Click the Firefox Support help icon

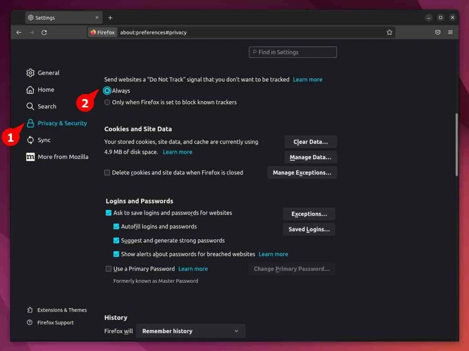click(x=30, y=322)
